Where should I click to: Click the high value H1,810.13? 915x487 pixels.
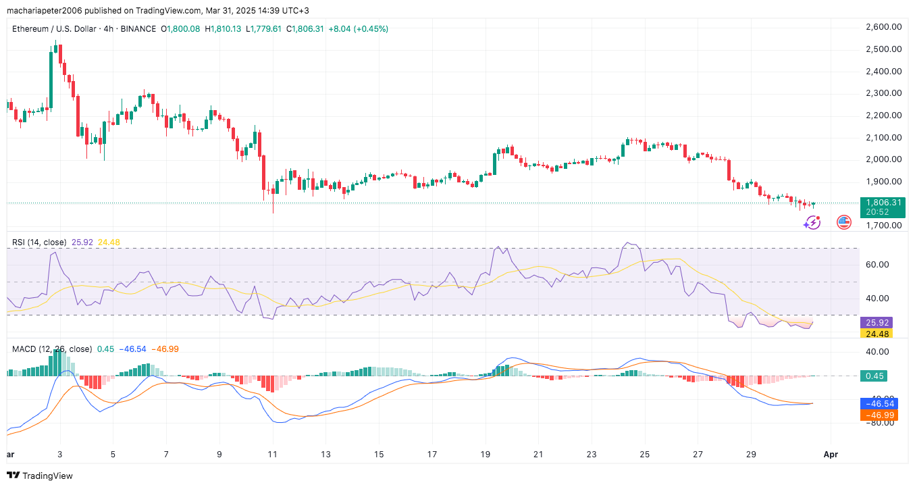point(224,28)
